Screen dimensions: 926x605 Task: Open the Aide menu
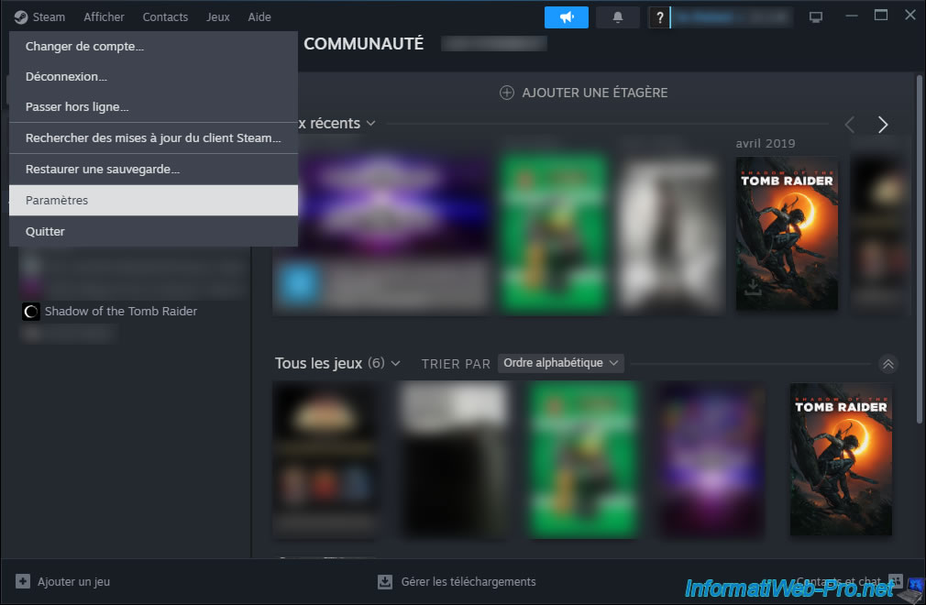[259, 17]
